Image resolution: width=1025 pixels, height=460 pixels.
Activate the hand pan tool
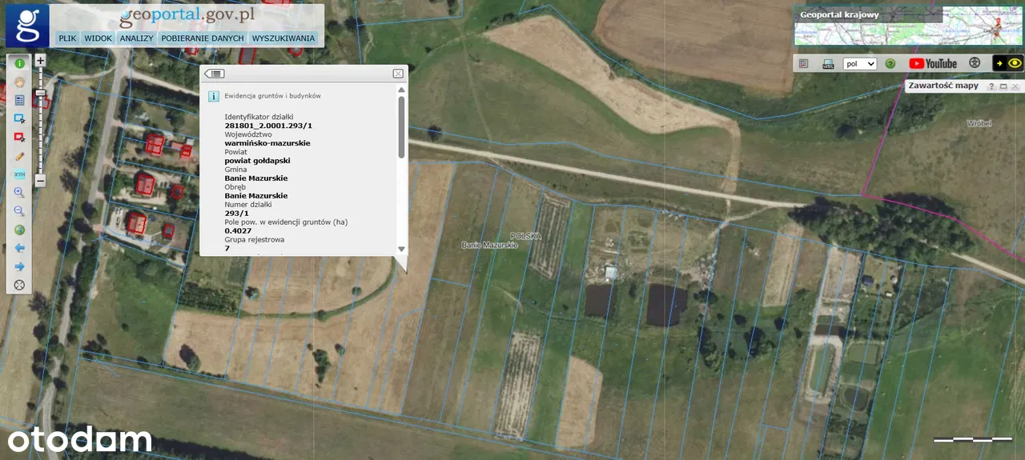(19, 82)
